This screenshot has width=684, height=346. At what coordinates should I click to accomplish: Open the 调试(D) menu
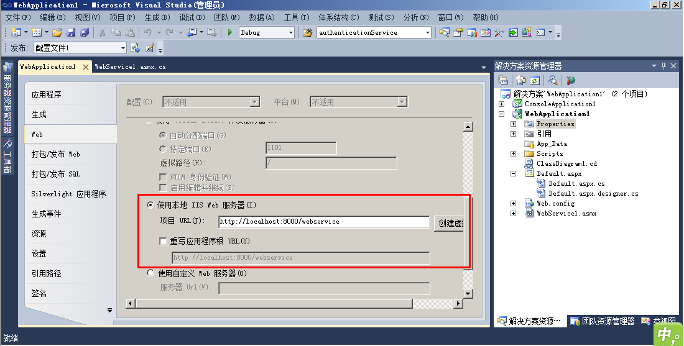coord(192,17)
